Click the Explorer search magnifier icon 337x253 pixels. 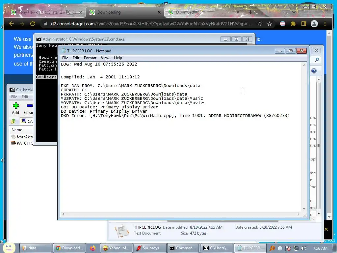(317, 60)
